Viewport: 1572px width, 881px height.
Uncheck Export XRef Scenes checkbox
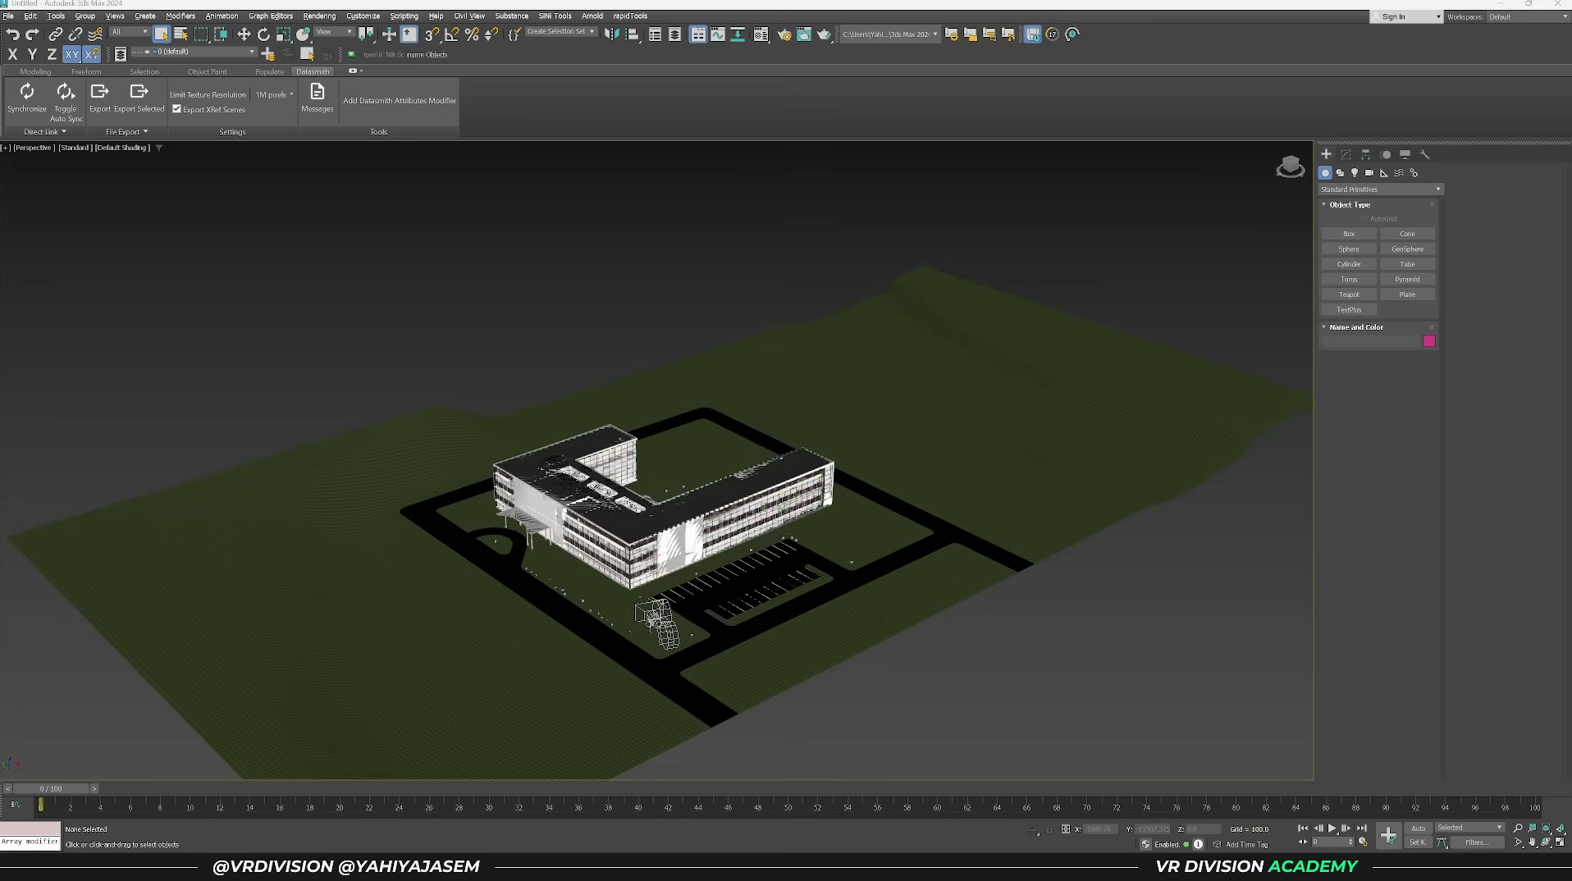176,109
